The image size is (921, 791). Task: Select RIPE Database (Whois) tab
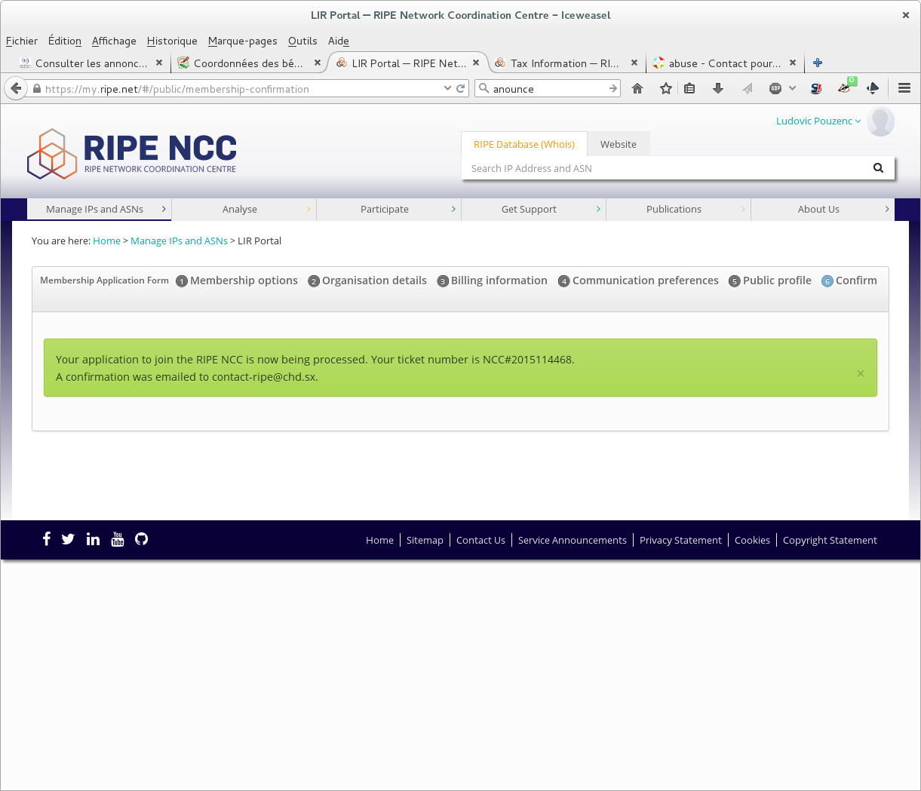(x=524, y=144)
